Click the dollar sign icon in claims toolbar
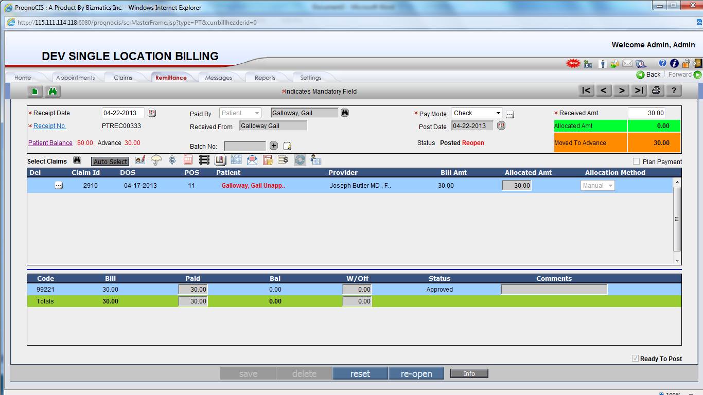This screenshot has width=703, height=395. click(x=172, y=160)
